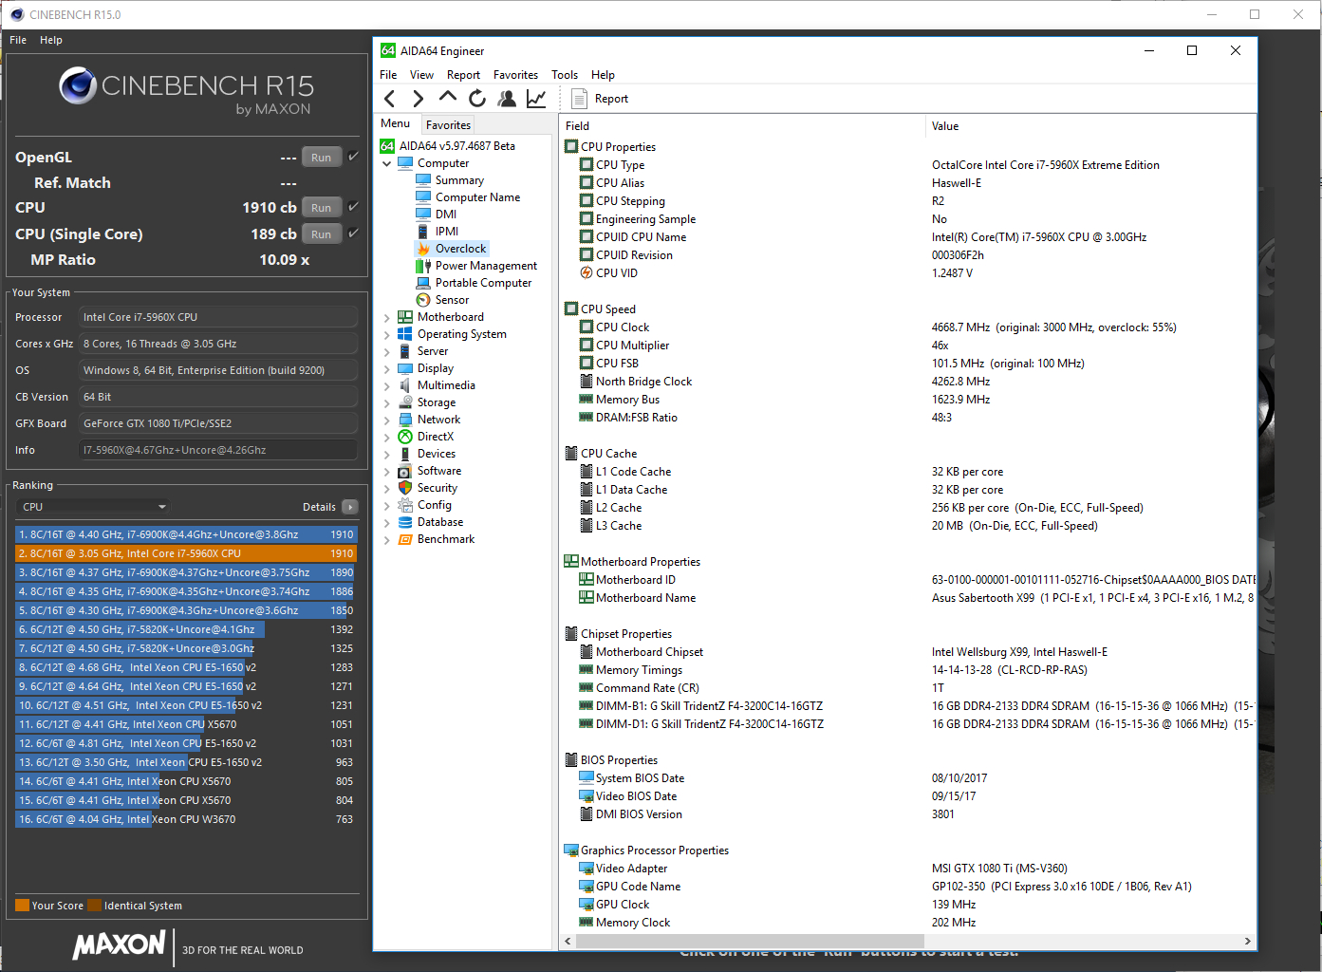Open the AIDA64 Report menu
This screenshot has width=1322, height=972.
[x=463, y=75]
